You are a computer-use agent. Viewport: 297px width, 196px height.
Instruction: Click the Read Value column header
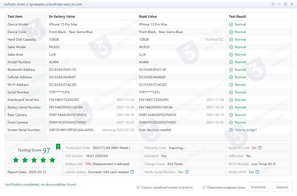[x=148, y=17]
